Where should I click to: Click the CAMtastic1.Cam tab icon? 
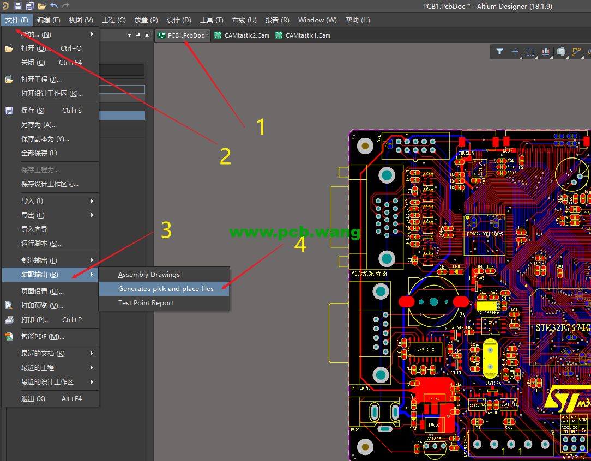point(279,35)
